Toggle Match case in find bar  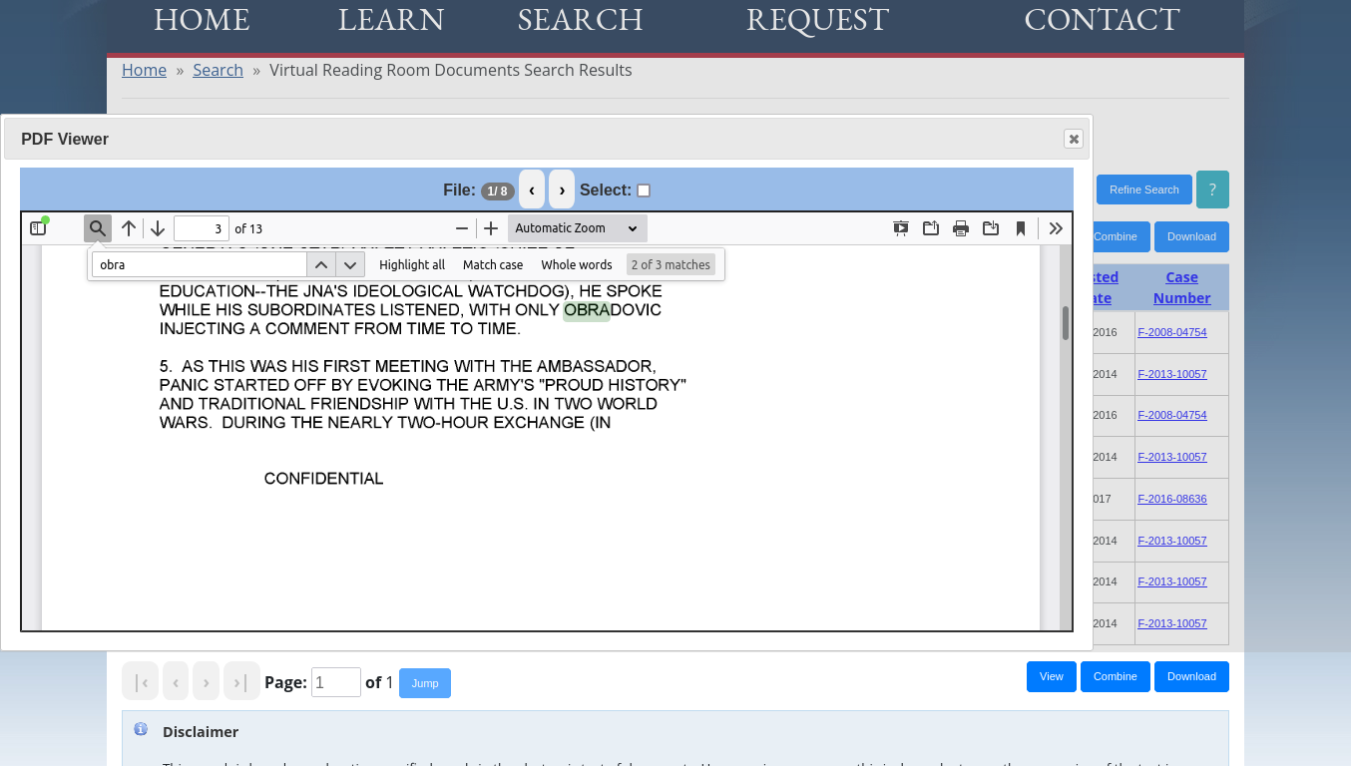tap(493, 264)
